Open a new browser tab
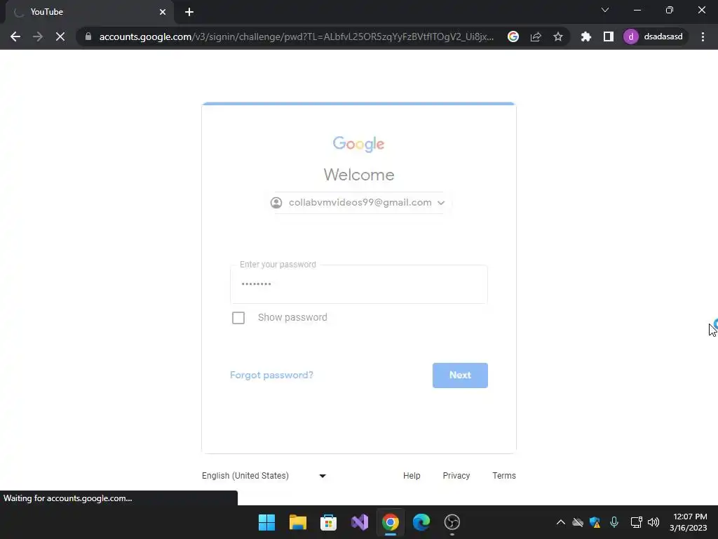 point(189,12)
